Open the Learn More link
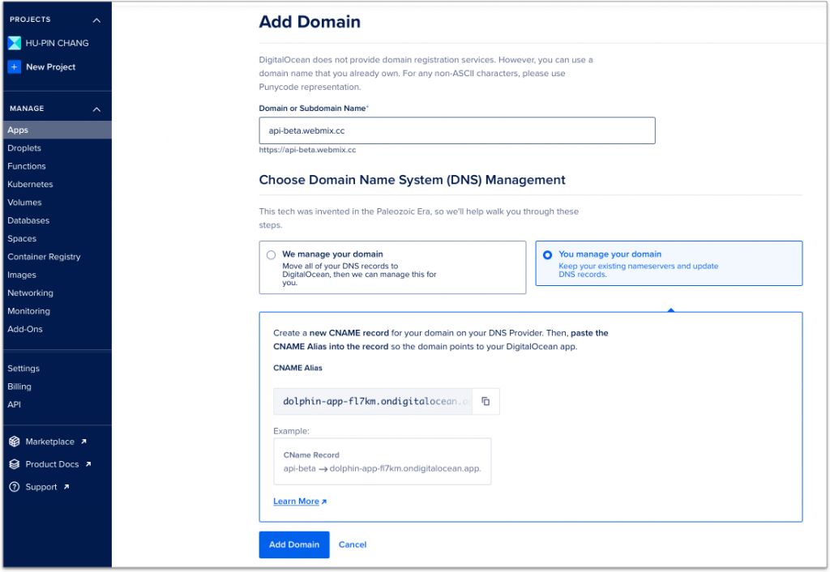This screenshot has height=572, width=830. 296,501
